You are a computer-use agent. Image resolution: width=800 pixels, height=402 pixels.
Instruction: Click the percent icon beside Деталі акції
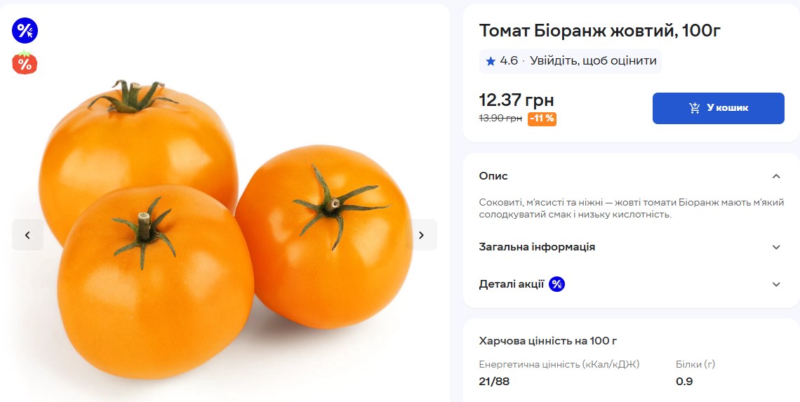(x=556, y=284)
